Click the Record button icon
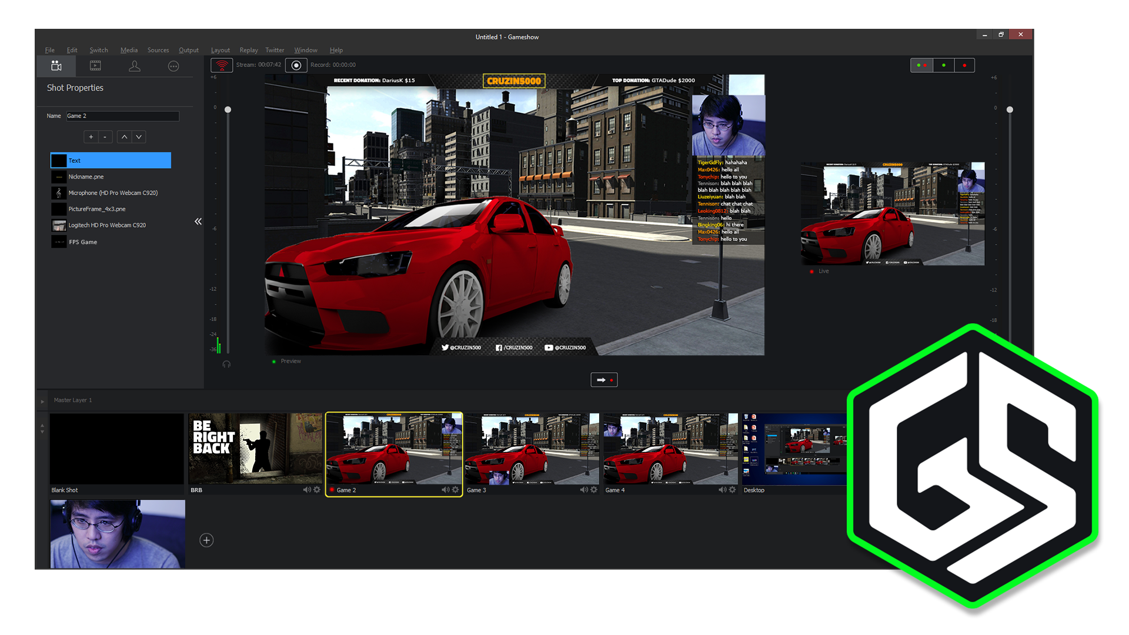Image resolution: width=1129 pixels, height=635 pixels. (x=296, y=65)
